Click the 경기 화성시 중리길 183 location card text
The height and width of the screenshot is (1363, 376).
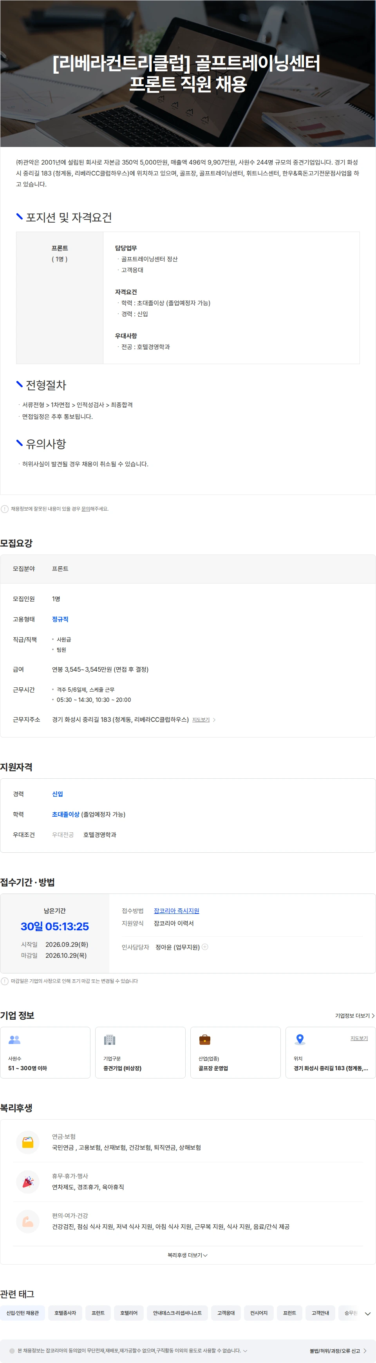pos(331,1068)
